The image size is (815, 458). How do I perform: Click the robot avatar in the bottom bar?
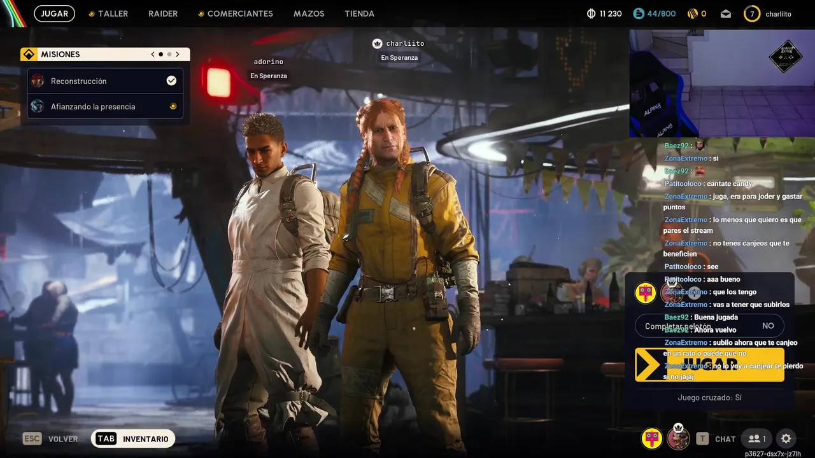[x=651, y=438]
